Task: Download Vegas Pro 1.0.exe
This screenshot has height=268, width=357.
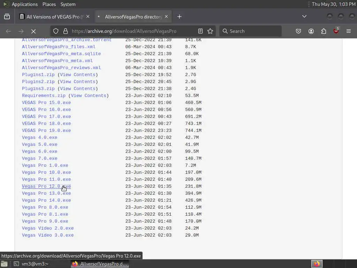Action: click(x=45, y=165)
